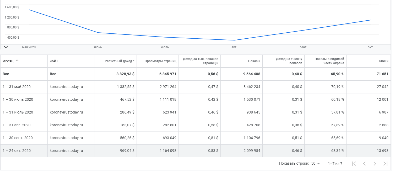
Task: Sort table by Клики column header
Action: (383, 61)
